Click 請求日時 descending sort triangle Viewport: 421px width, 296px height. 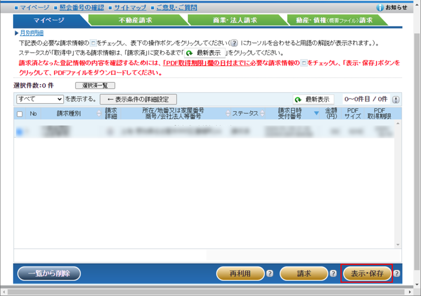click(316, 114)
